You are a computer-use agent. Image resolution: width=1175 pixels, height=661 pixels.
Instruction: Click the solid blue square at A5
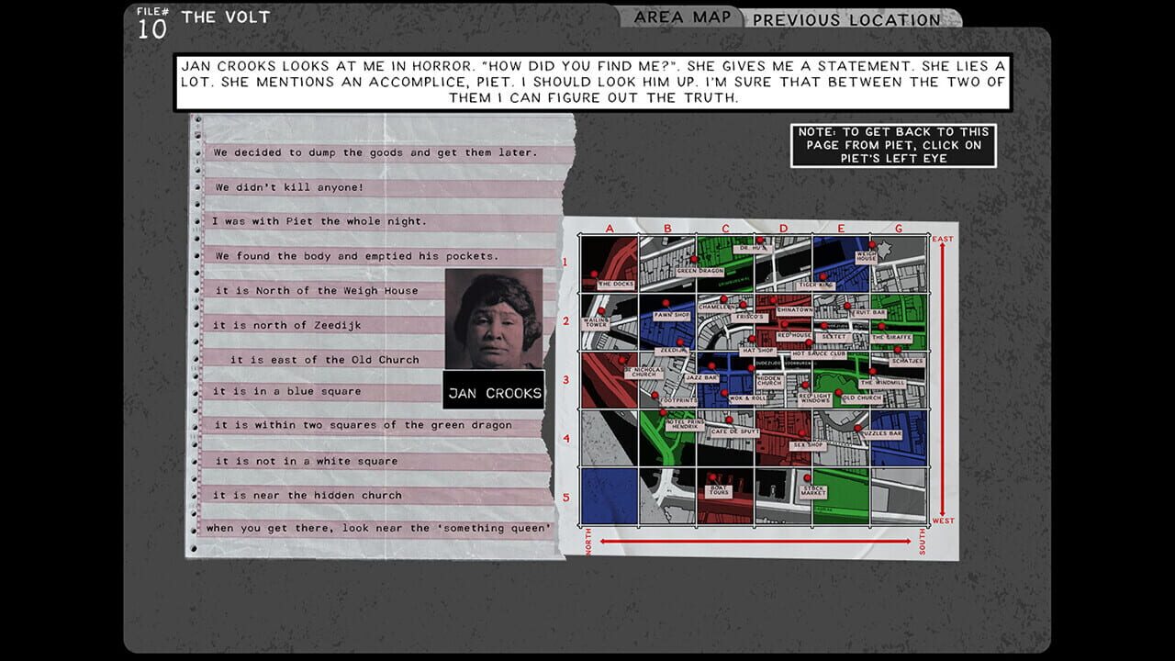coord(610,496)
